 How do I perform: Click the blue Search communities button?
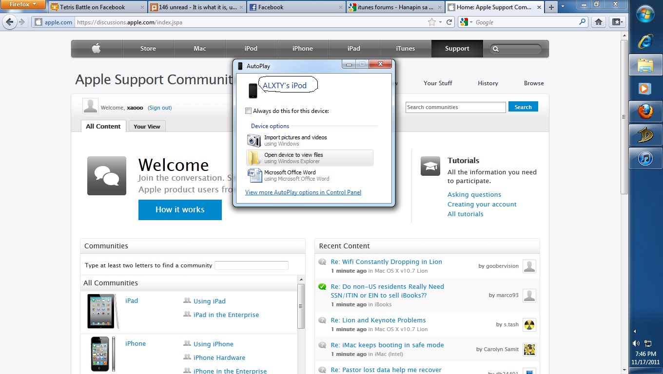pos(523,107)
